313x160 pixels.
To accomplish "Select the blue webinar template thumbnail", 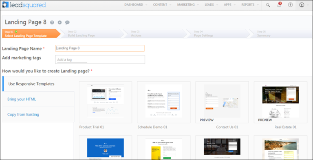I will tap(106, 148).
